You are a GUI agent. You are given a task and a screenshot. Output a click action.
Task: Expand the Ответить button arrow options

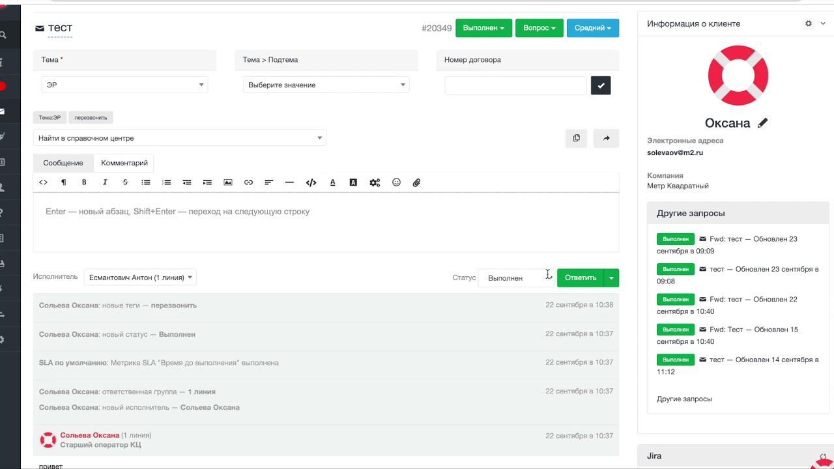(x=611, y=277)
